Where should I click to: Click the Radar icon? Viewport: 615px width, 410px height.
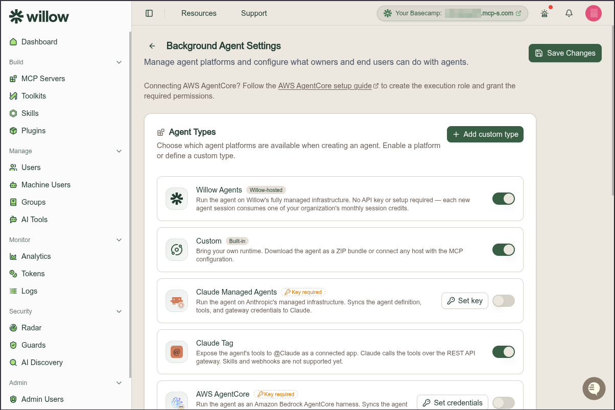click(13, 328)
